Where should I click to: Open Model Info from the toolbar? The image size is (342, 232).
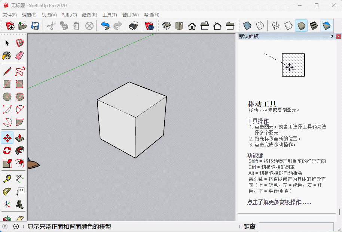point(149,26)
